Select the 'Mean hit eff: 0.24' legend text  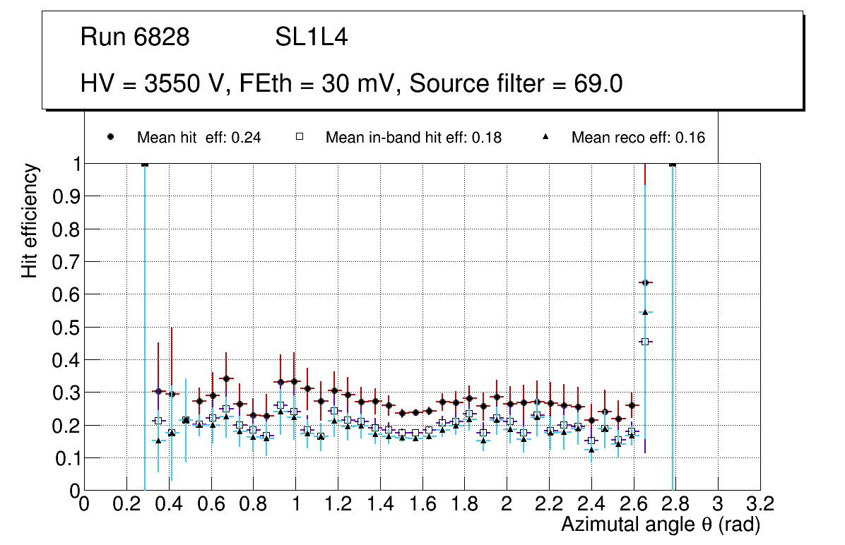coord(199,138)
